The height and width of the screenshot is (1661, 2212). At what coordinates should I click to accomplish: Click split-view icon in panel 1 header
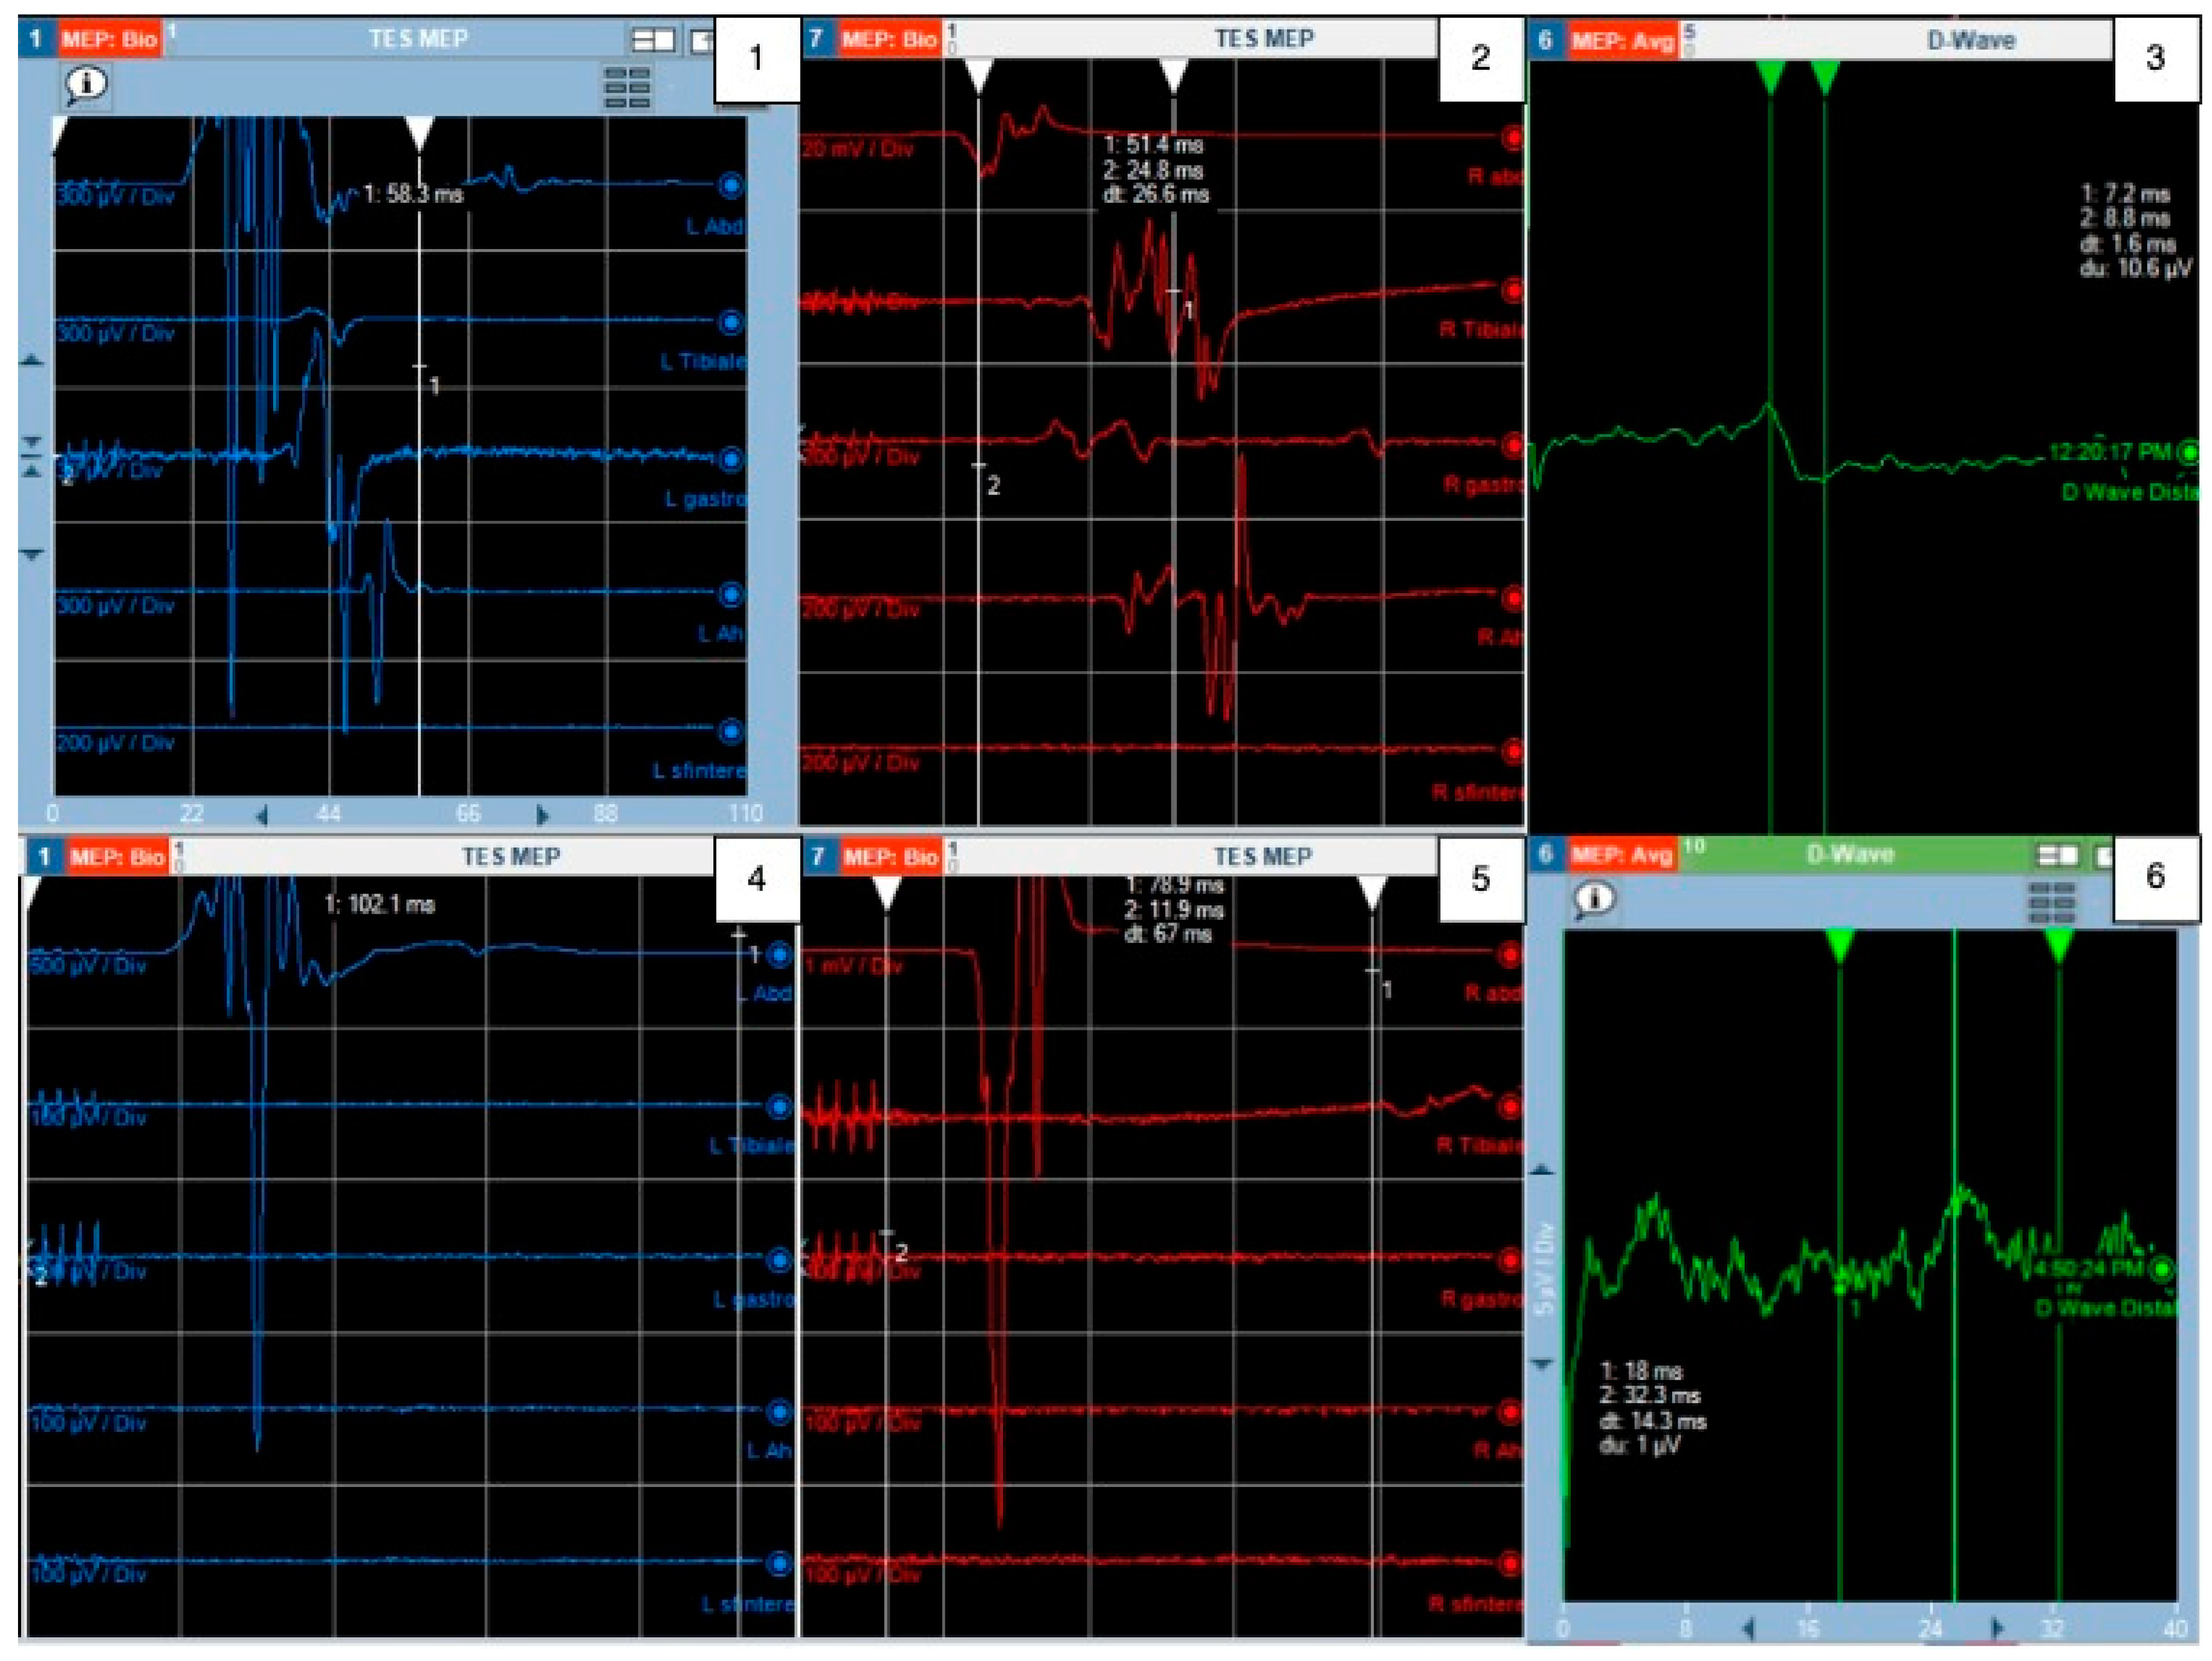click(653, 40)
